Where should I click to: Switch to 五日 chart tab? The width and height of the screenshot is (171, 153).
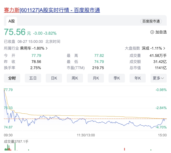tap(33, 78)
